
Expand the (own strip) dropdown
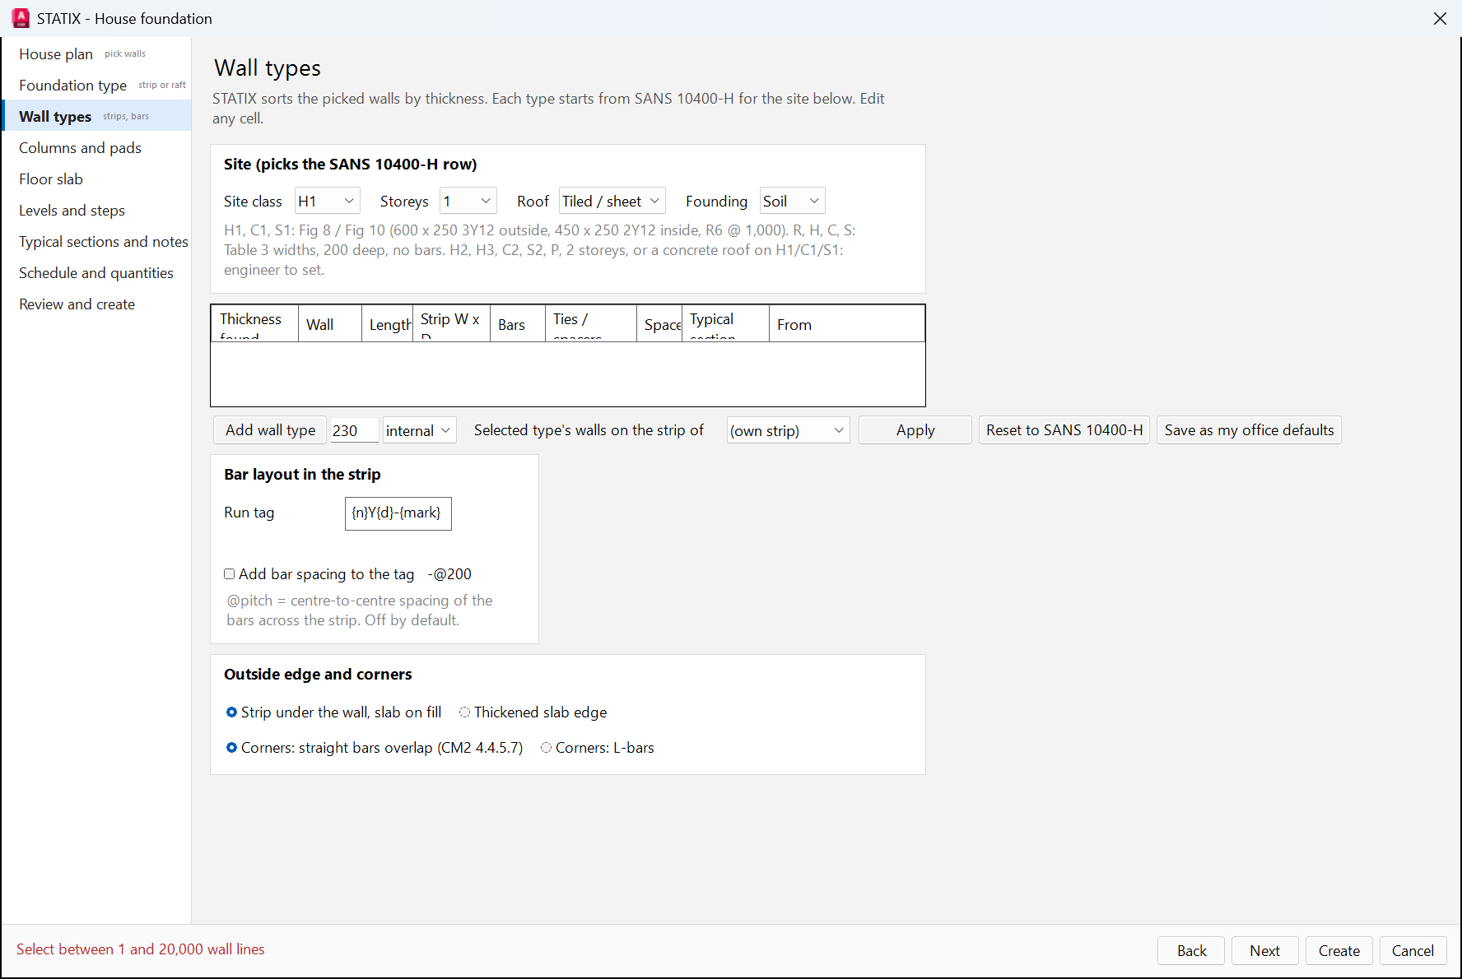pos(788,430)
